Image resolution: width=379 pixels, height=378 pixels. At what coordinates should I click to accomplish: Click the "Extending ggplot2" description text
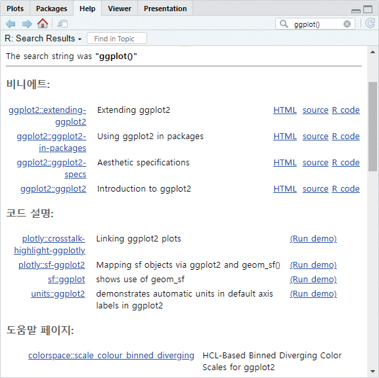coord(133,110)
